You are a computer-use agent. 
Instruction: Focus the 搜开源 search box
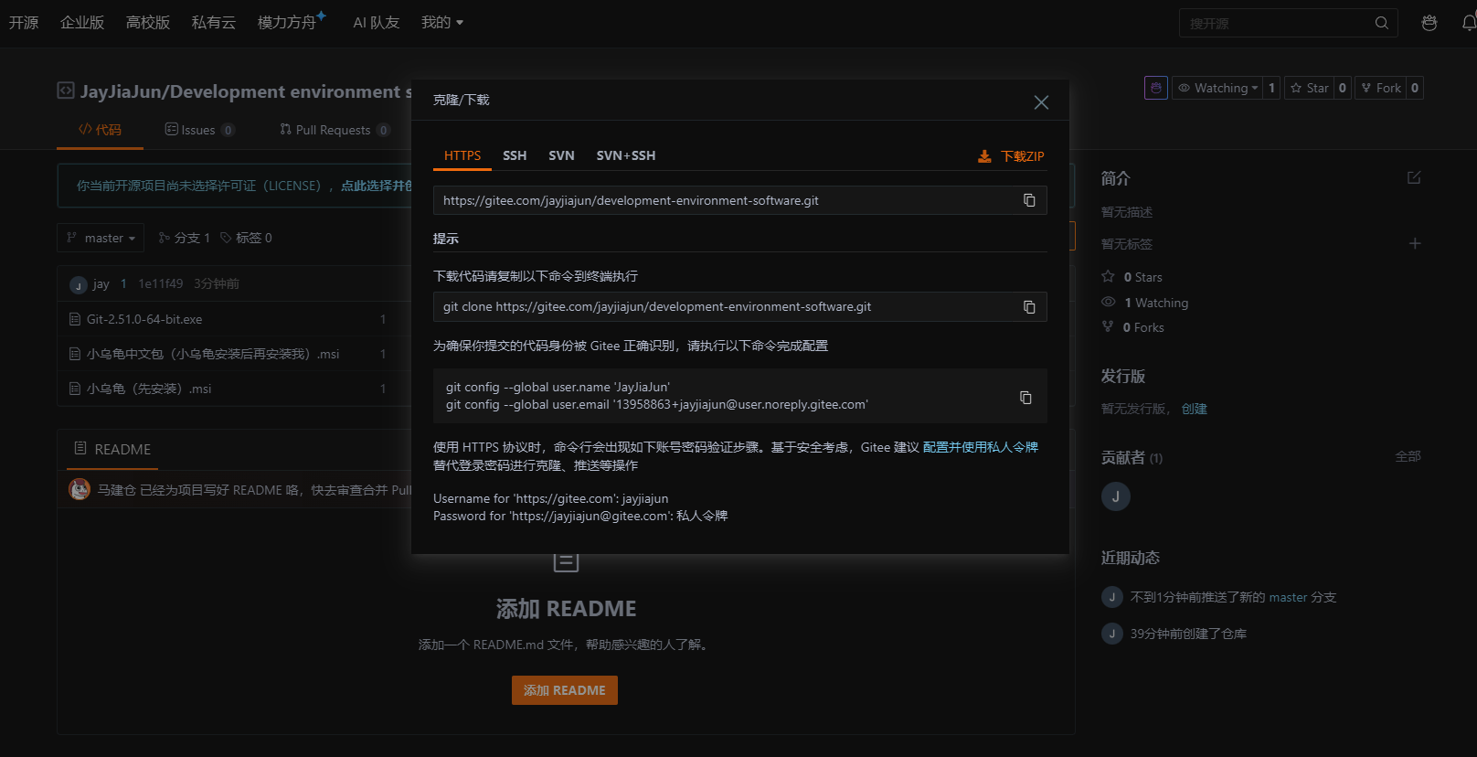coord(1275,23)
